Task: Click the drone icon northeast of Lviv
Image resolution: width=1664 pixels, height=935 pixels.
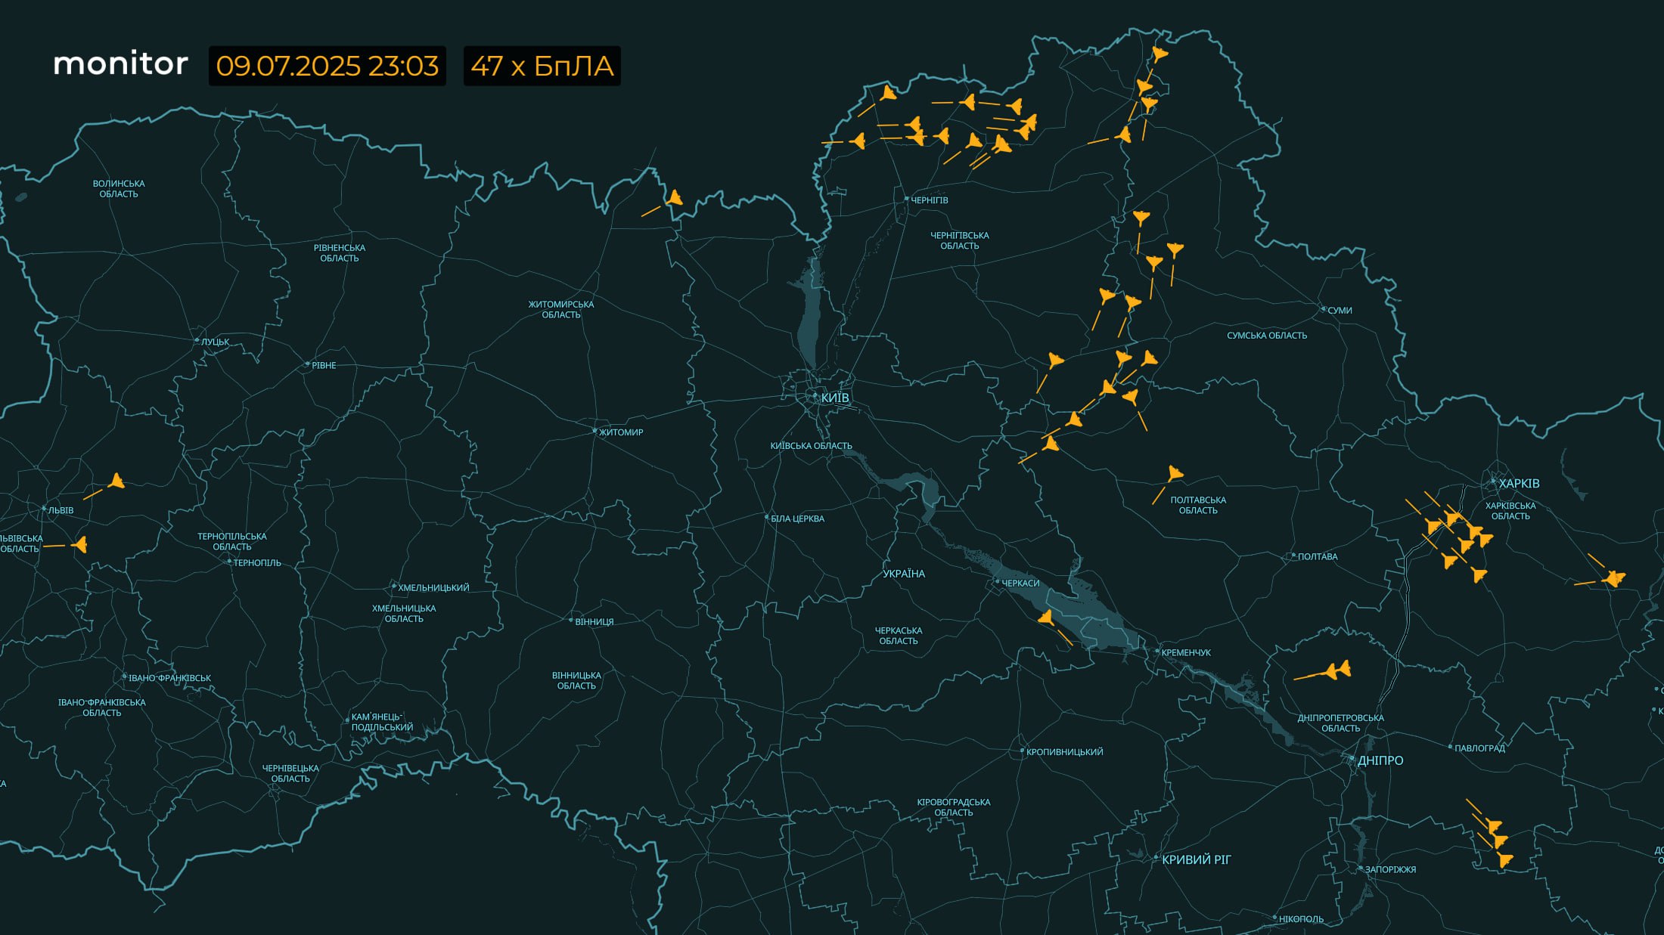Action: 116,481
